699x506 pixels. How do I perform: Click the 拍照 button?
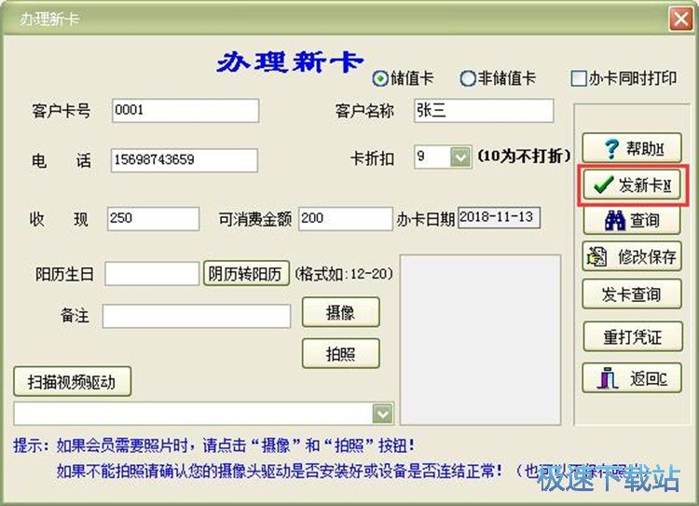[x=340, y=353]
